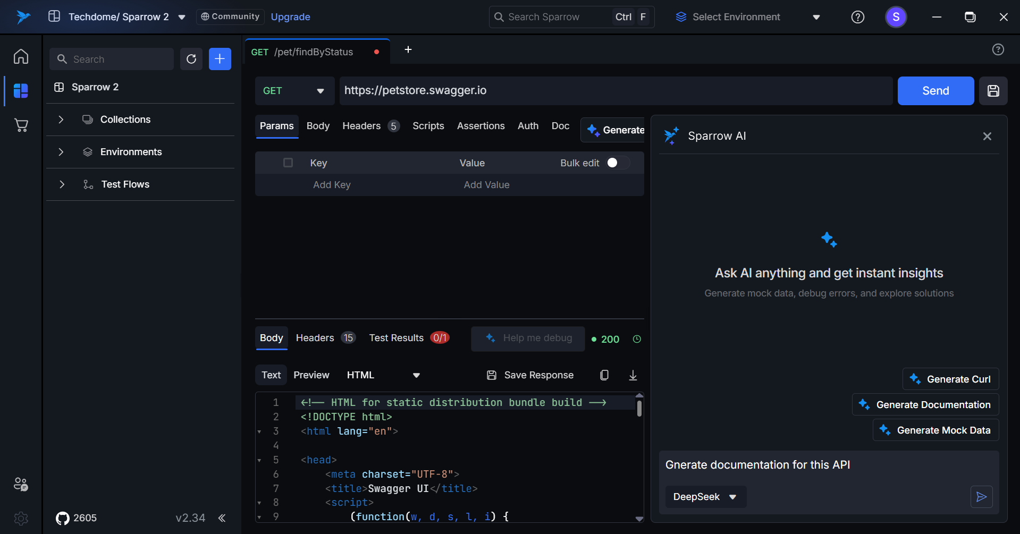Expand the Collections tree section
1020x534 pixels.
point(61,120)
